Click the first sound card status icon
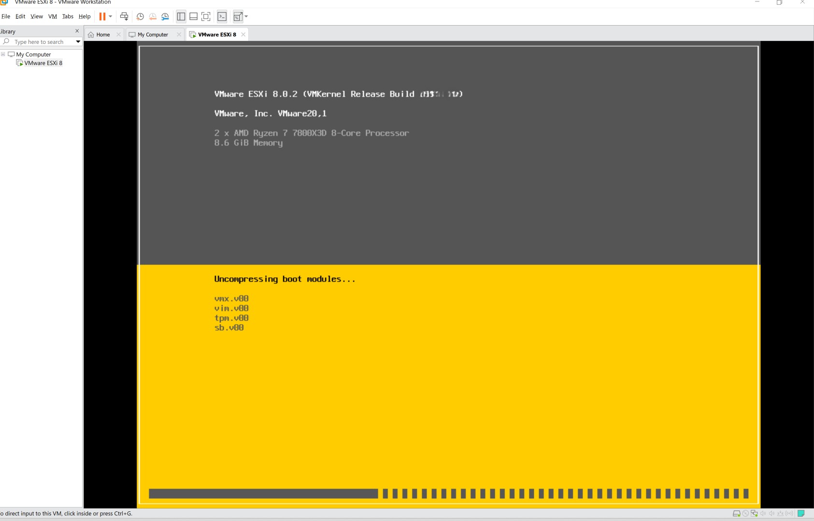Viewport: 814px width, 521px height. tap(763, 513)
